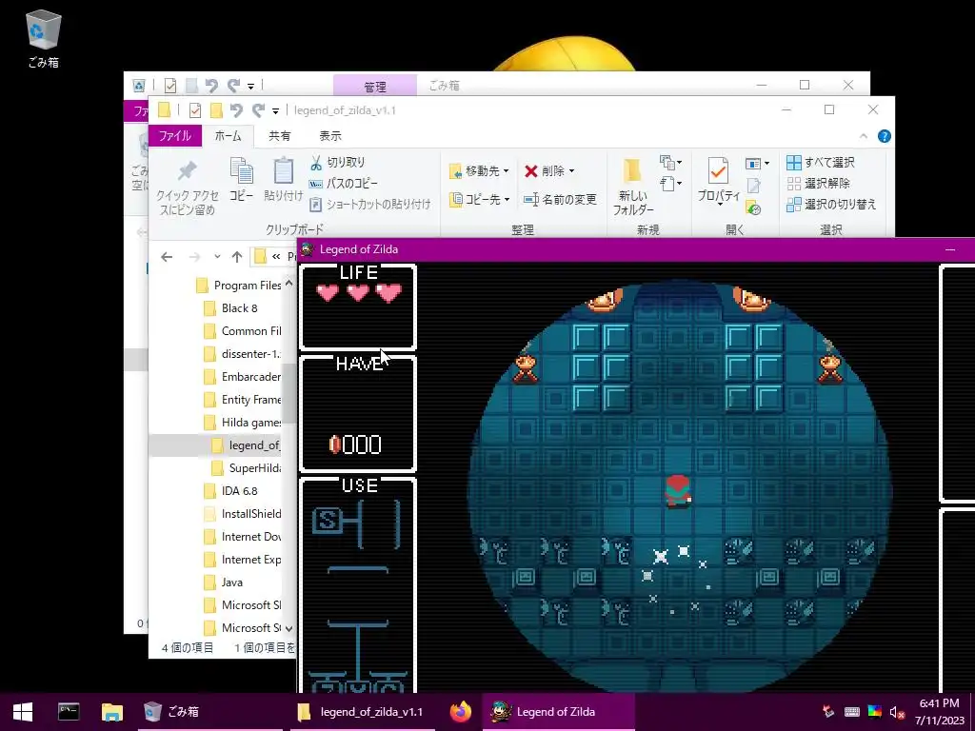
Task: Open quick access toolbar customize dropdown
Action: [x=275, y=111]
